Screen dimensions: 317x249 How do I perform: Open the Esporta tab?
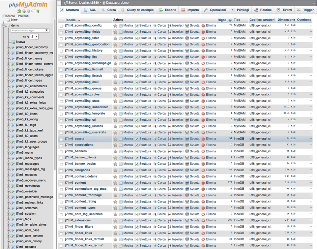168,10
